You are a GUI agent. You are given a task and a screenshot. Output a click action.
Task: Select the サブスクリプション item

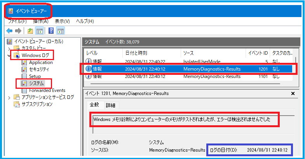point(37,104)
